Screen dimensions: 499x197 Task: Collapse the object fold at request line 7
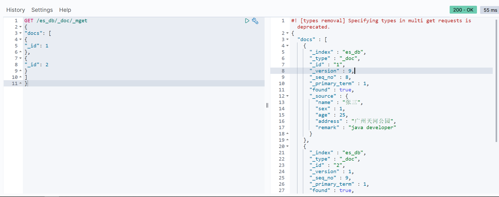[x=20, y=58]
